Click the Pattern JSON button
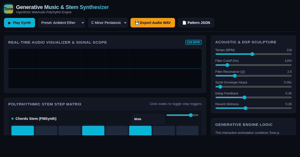Viewport: 300px width, 157px height. coord(196,23)
